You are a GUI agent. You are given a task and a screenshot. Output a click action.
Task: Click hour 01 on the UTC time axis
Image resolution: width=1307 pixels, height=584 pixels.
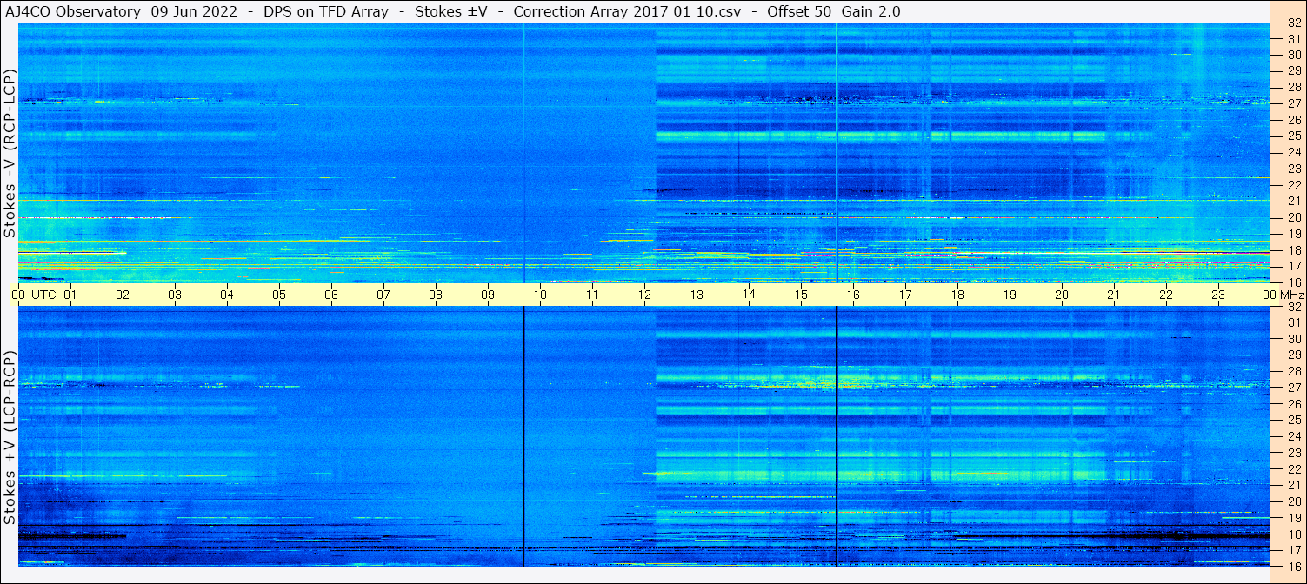click(70, 295)
